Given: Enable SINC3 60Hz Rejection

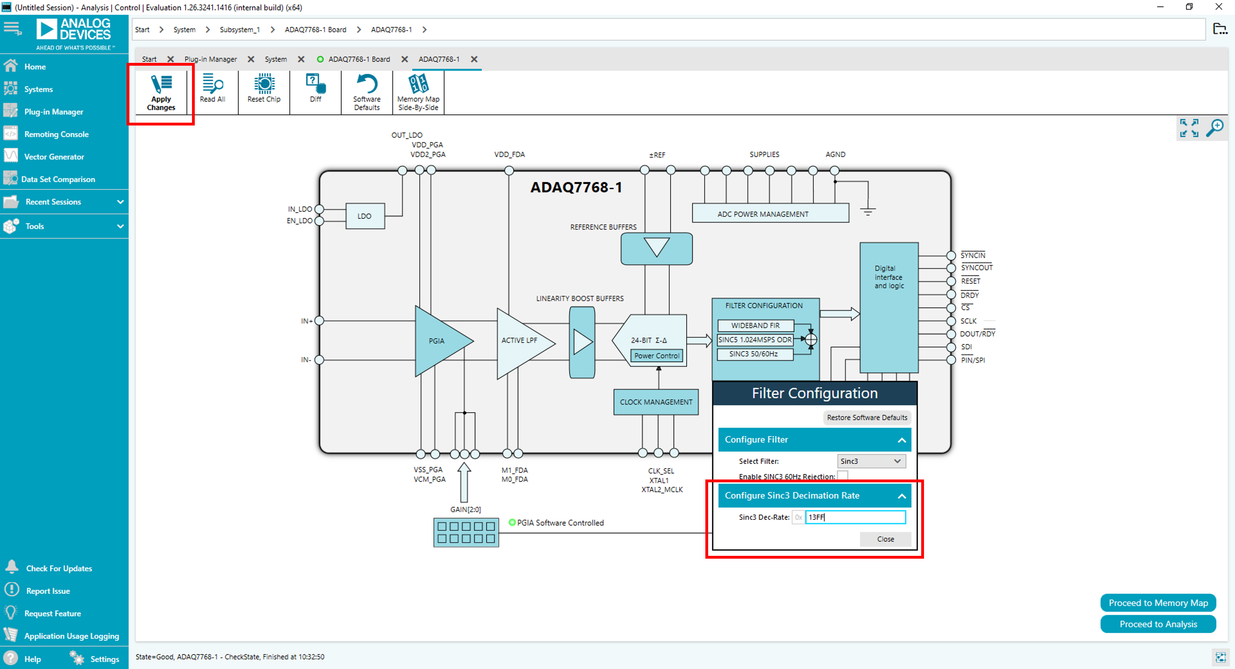Looking at the screenshot, I should [843, 475].
